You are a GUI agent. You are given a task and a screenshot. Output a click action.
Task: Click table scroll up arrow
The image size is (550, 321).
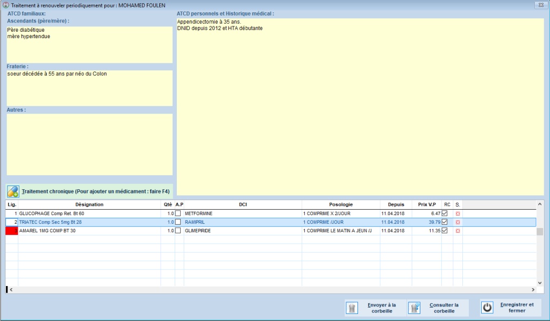pyautogui.click(x=540, y=204)
